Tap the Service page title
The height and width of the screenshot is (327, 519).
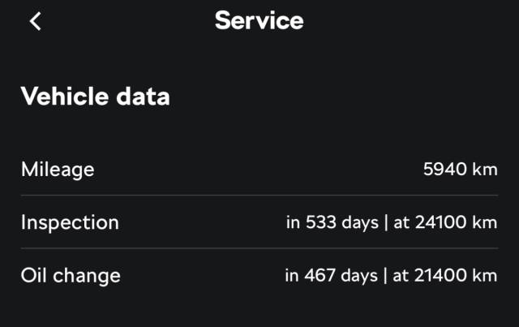point(259,21)
